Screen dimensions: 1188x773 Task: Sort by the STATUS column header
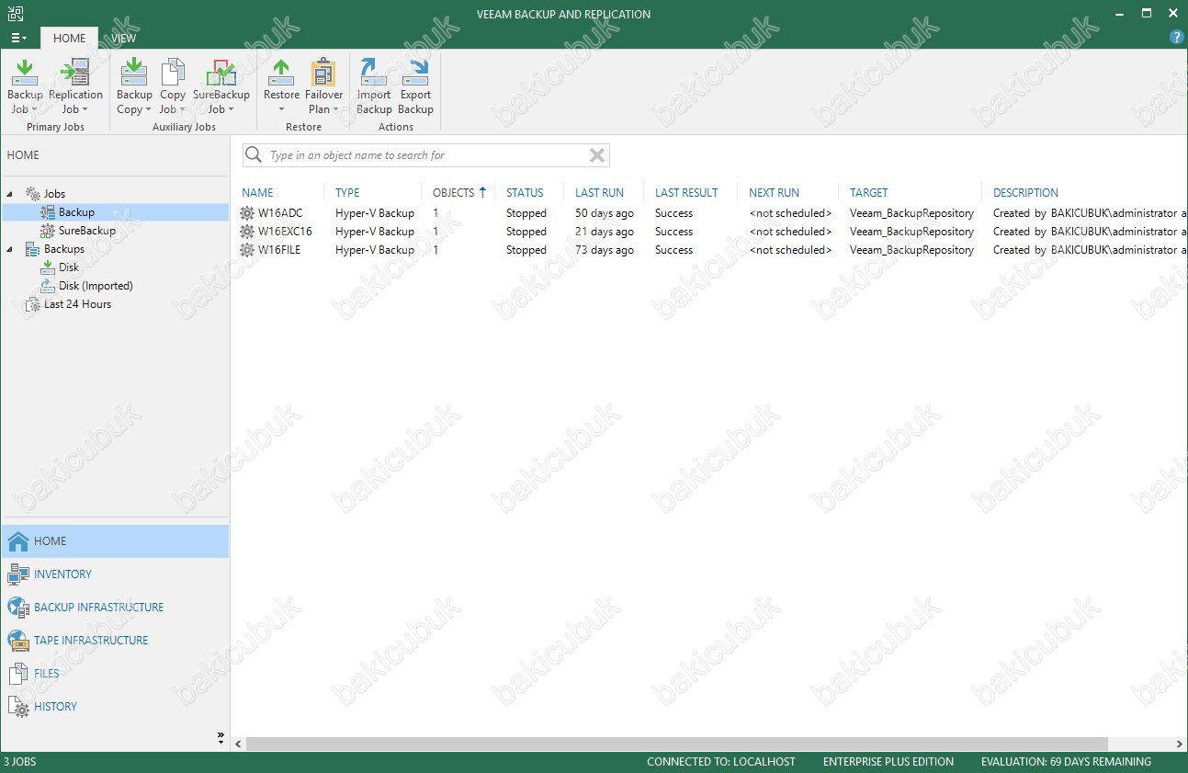coord(525,193)
